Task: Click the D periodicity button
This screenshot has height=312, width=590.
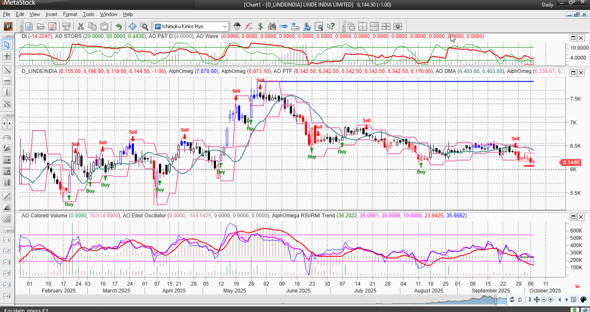Action: [x=520, y=299]
